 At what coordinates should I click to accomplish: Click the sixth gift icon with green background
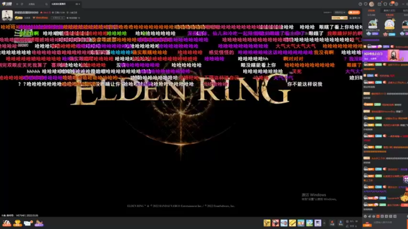pyautogui.click(x=310, y=223)
